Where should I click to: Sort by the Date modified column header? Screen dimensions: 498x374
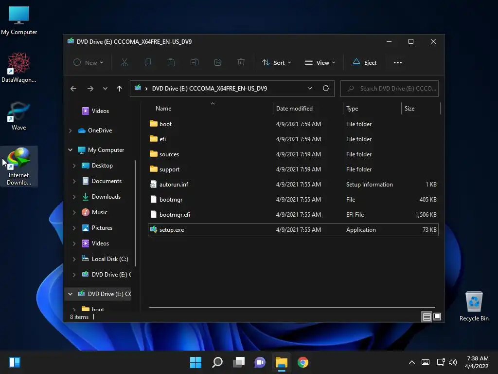(x=308, y=109)
